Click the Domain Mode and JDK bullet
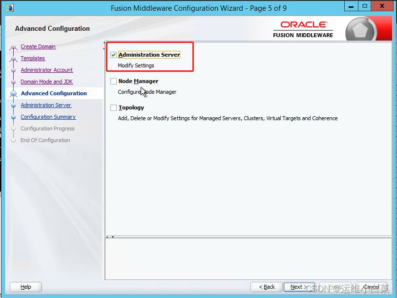Screen dimensions: 397x298 (13, 82)
